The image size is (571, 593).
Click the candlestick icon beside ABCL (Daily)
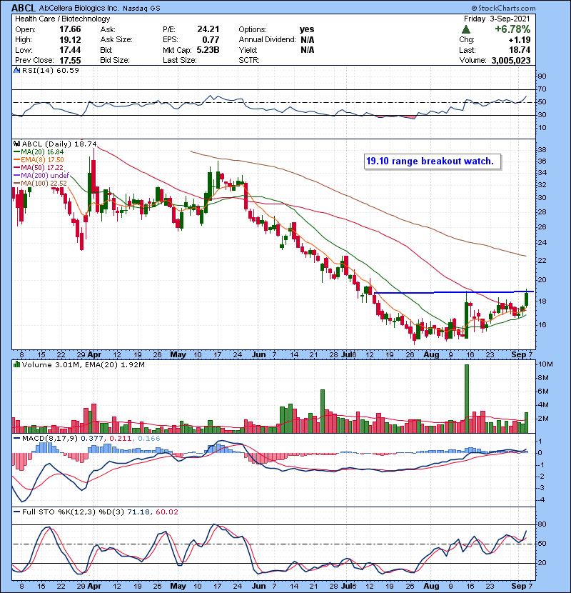[16, 144]
